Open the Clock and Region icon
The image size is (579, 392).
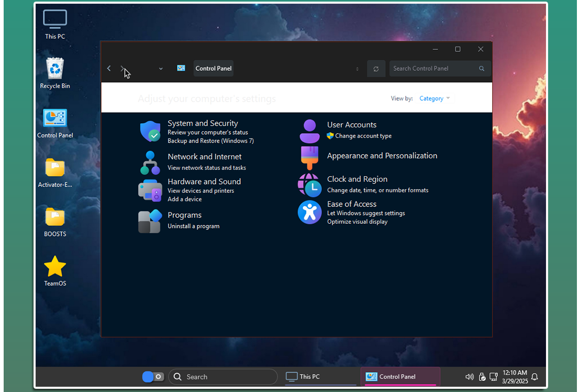tap(309, 184)
